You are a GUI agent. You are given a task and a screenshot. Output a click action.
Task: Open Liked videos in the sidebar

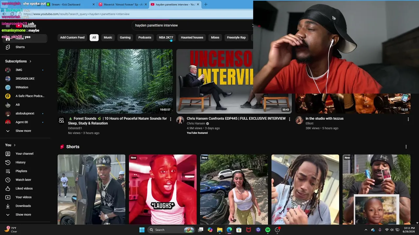[x=25, y=189]
